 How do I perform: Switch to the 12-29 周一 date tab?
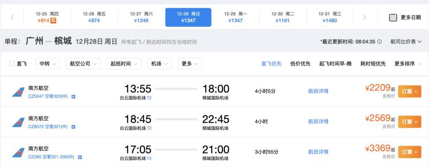(x=235, y=17)
